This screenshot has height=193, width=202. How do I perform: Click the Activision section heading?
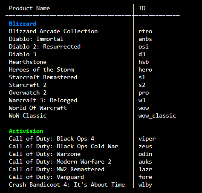click(x=26, y=131)
